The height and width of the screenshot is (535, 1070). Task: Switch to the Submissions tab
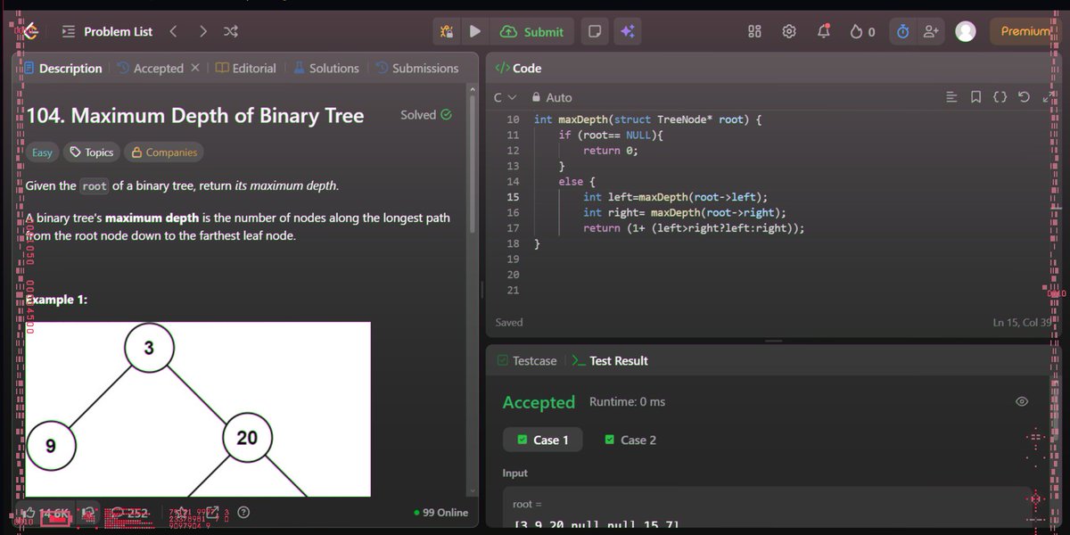pos(416,69)
